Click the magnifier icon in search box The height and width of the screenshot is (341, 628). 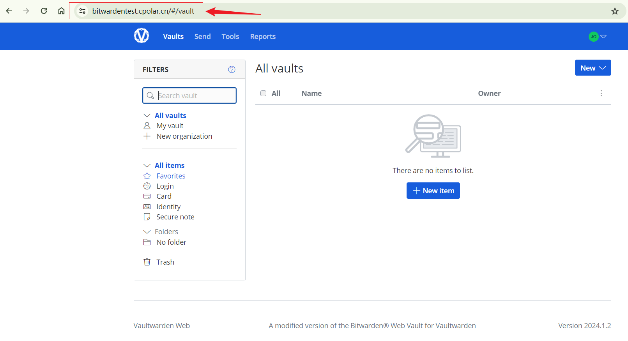coord(150,95)
